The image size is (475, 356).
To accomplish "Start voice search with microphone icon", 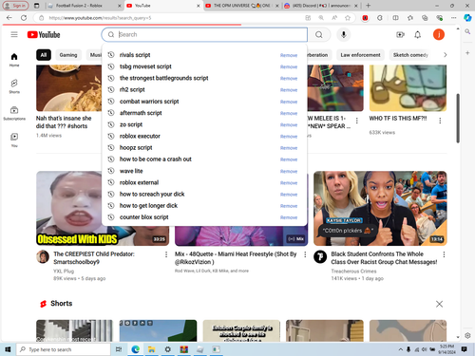I will (x=344, y=34).
